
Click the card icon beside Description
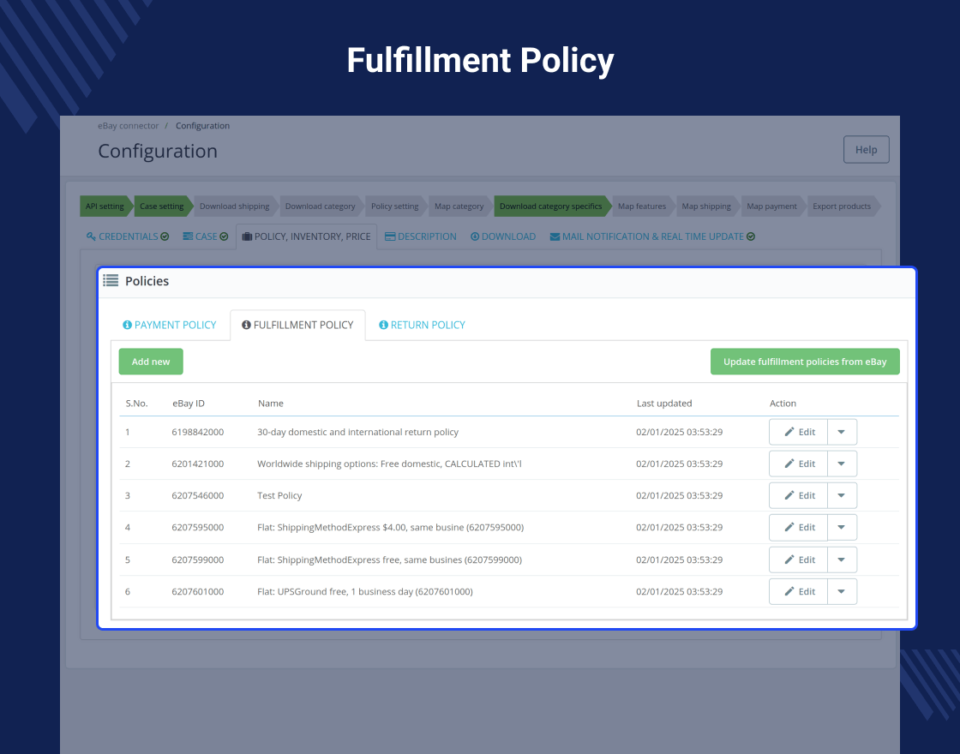click(x=390, y=236)
